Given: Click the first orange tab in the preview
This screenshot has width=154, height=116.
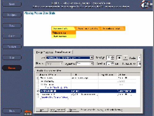Looking at the screenshot, I should (63, 28).
